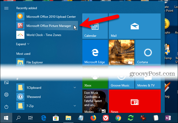Click the # letter group header

point(17,79)
